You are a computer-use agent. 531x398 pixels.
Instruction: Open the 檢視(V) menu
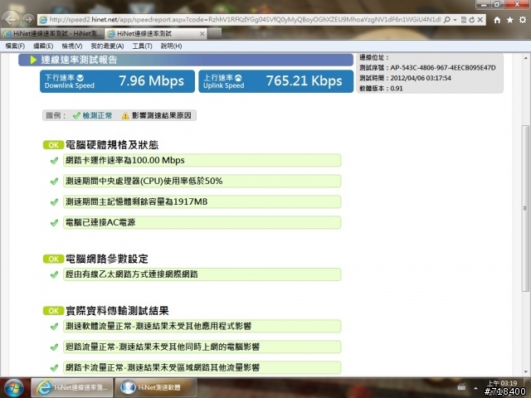tap(72, 46)
